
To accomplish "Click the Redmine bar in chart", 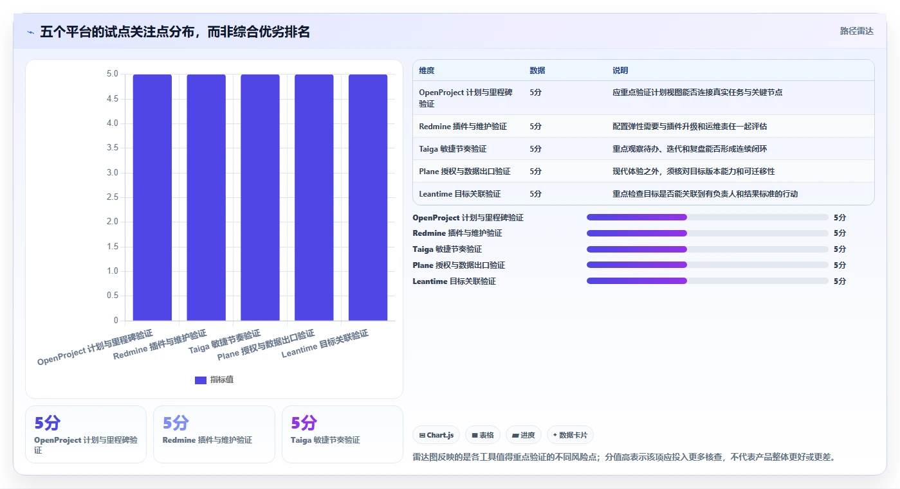I will [x=207, y=197].
